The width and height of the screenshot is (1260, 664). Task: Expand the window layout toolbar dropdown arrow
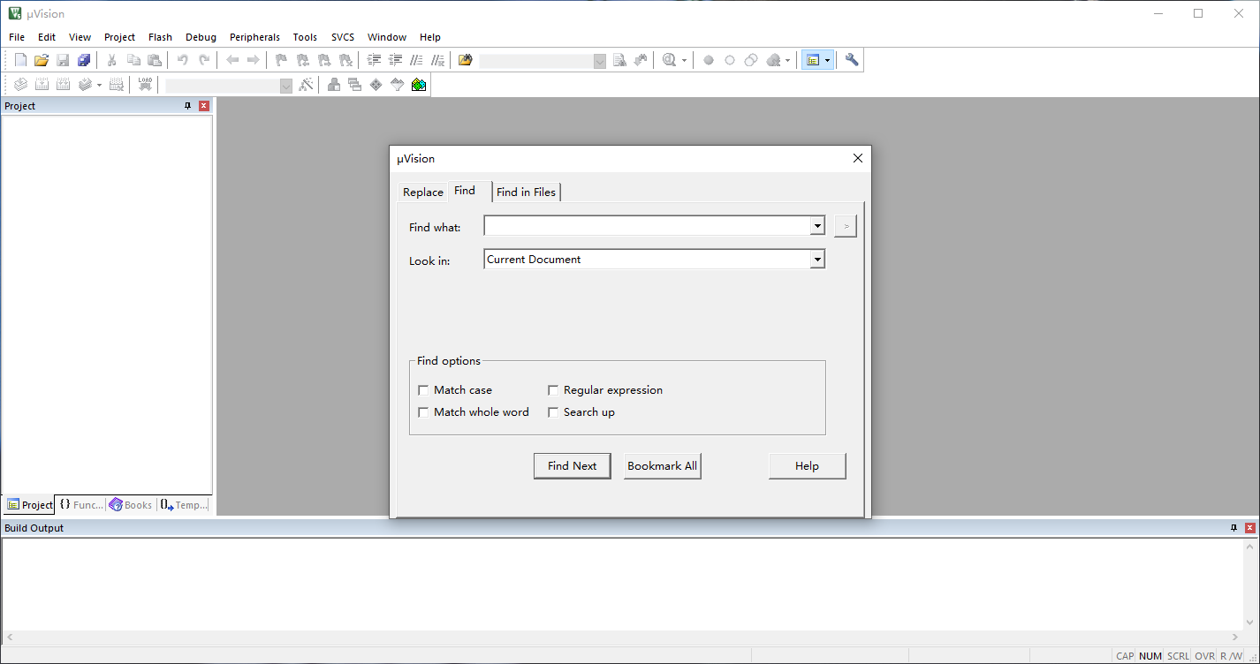(x=828, y=60)
